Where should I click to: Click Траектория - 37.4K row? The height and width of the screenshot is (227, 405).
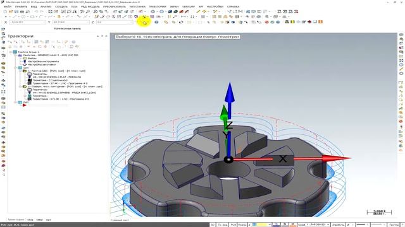point(60,83)
